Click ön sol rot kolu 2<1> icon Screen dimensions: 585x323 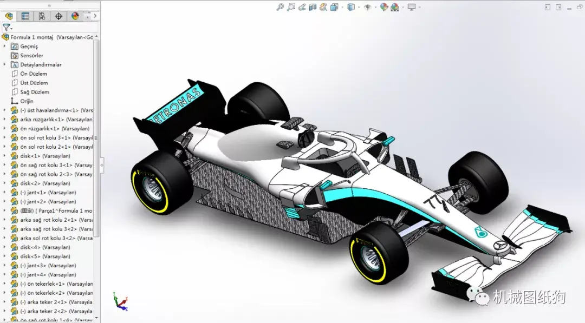click(14, 147)
